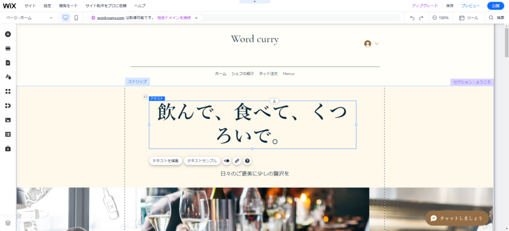Open the link chain icon for text

[x=237, y=161]
